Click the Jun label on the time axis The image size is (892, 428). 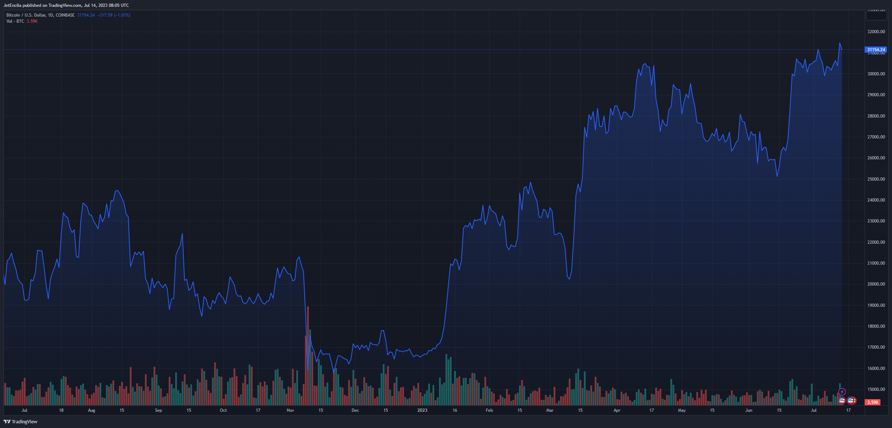click(749, 410)
